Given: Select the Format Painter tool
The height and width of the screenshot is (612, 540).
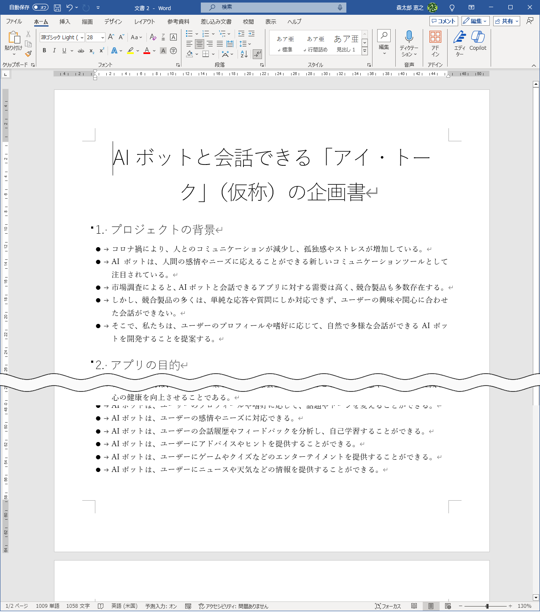Looking at the screenshot, I should pyautogui.click(x=28, y=54).
